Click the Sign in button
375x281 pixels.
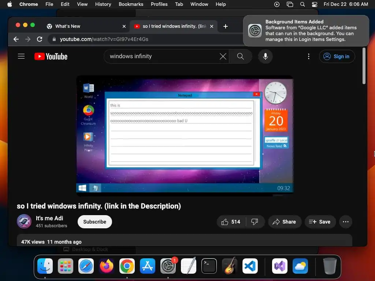pyautogui.click(x=337, y=56)
